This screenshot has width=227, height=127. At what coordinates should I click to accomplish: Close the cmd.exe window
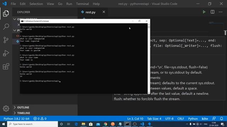[146, 21]
